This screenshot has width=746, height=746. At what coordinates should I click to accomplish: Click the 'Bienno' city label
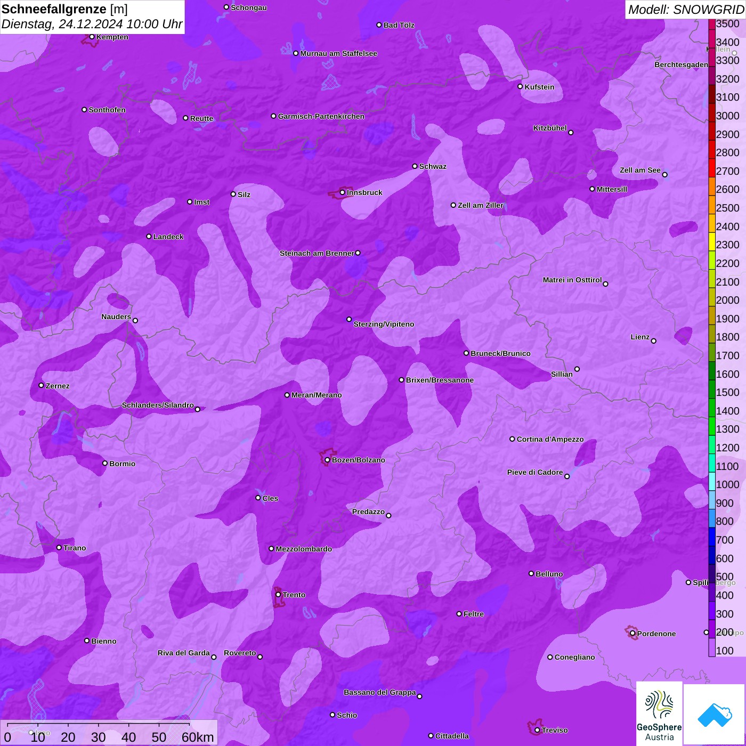tap(104, 641)
